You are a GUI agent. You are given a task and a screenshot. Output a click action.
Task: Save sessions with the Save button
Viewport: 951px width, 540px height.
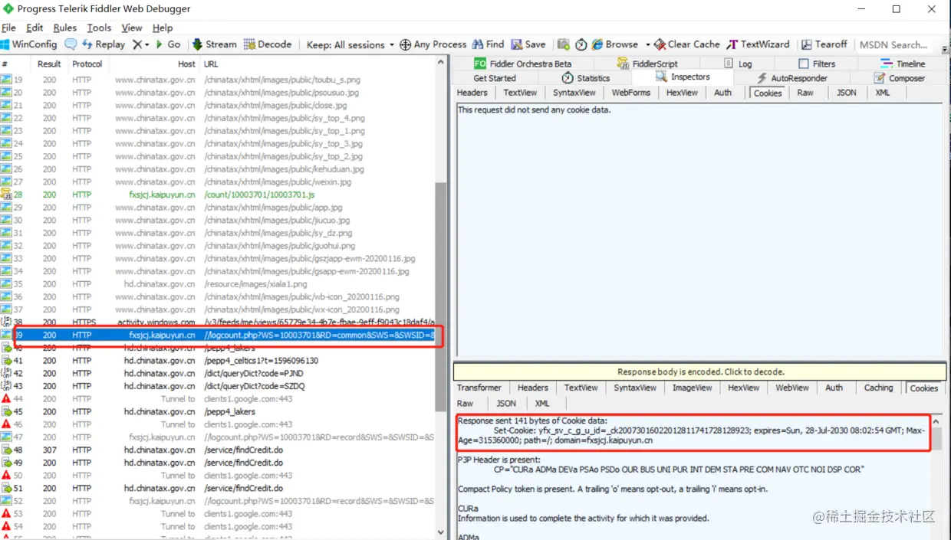(528, 44)
